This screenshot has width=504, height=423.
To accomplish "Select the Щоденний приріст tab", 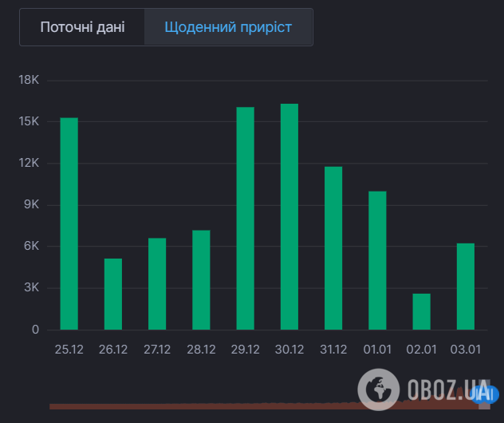I will 228,27.
